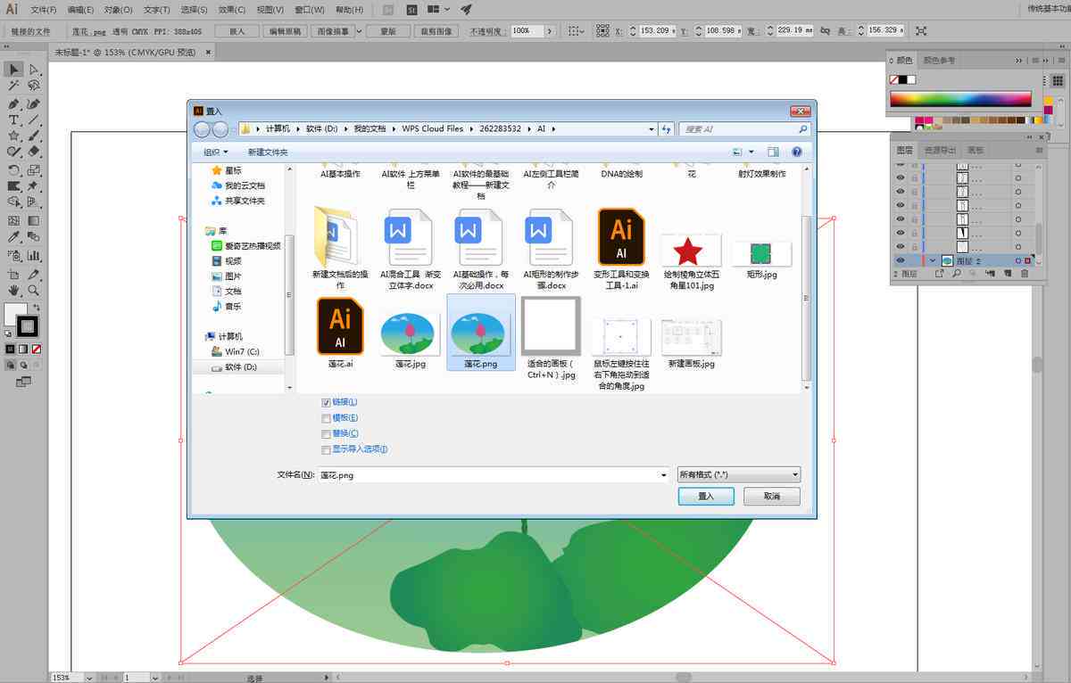Toggle the dialog's preview pane button

pyautogui.click(x=773, y=152)
